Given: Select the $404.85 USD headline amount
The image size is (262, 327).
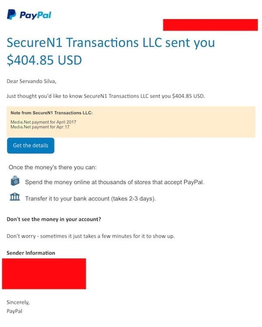Looking at the screenshot, I should pos(45,60).
